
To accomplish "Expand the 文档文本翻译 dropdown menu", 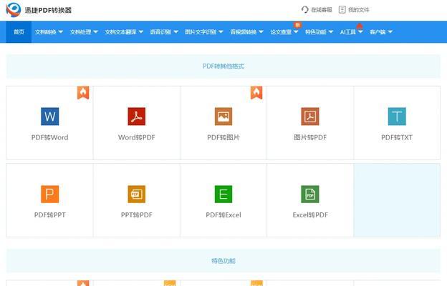I will pyautogui.click(x=124, y=32).
